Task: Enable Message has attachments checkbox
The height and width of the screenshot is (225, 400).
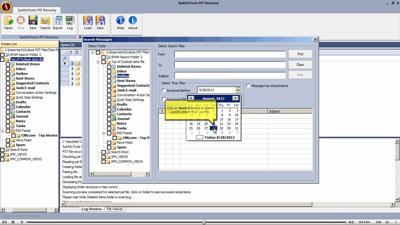Action: pos(248,86)
